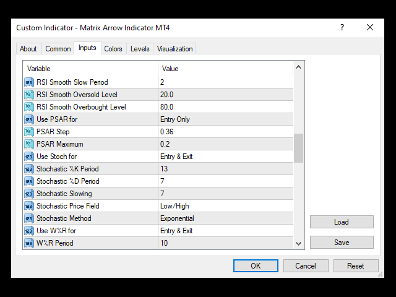Select the Use PSAR for label
The image size is (396, 297).
pos(57,119)
